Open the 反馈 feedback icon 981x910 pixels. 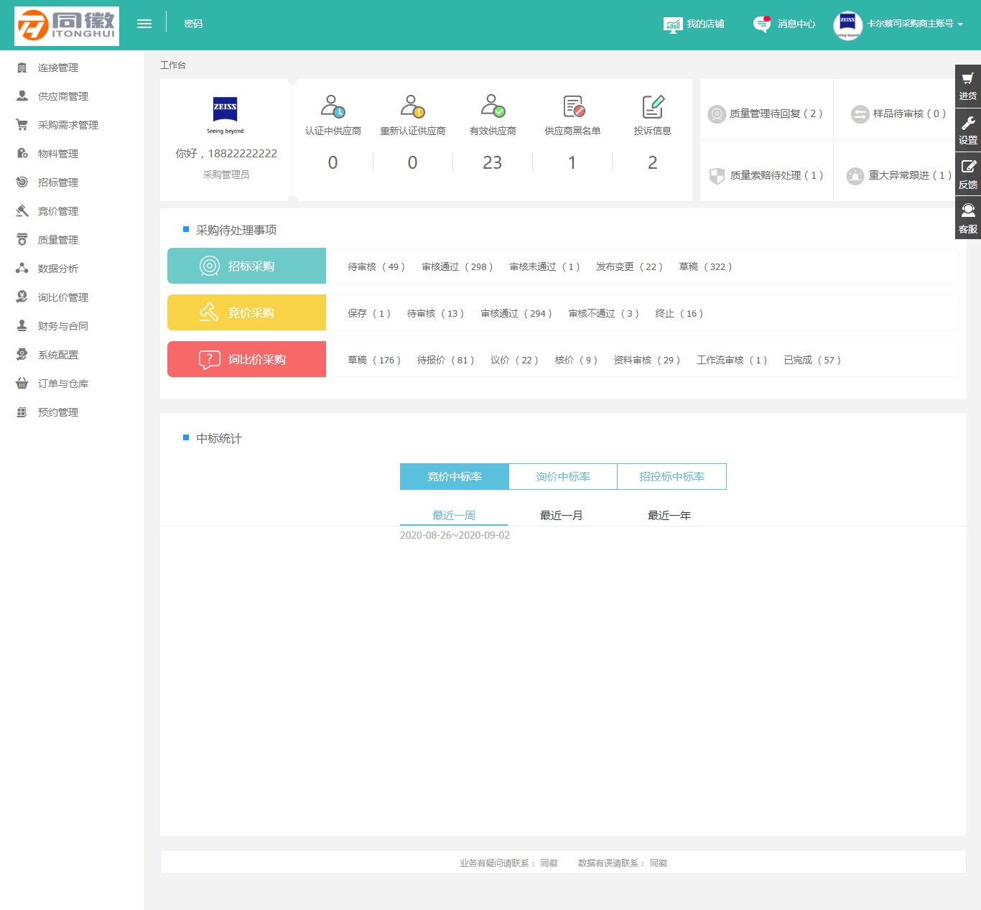[x=967, y=168]
